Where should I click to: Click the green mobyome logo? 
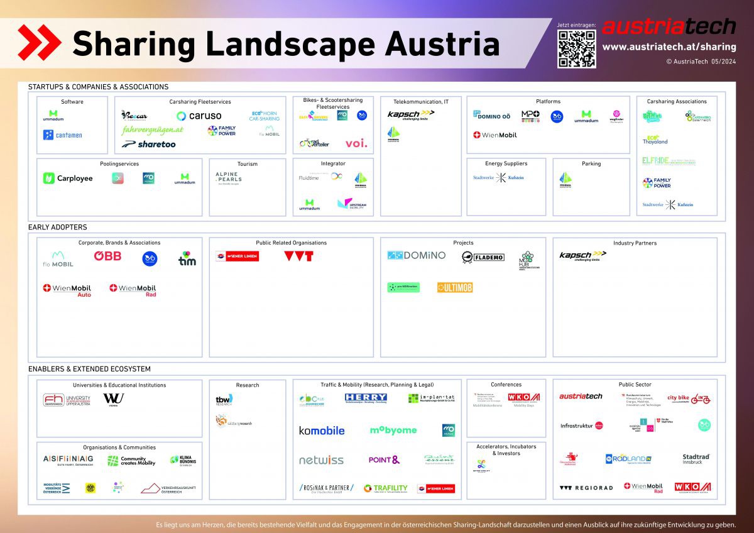coord(393,431)
